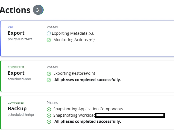Click the Monitoring Actions green check icon
The height and width of the screenshot is (130, 174).
click(x=49, y=40)
